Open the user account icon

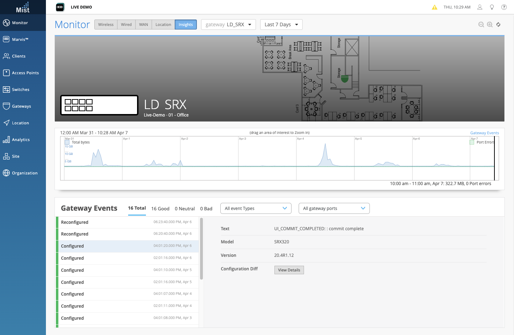[480, 7]
